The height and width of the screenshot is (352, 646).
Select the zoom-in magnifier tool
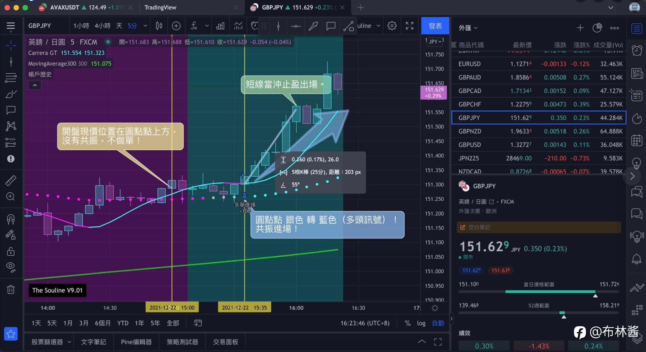coord(11,197)
